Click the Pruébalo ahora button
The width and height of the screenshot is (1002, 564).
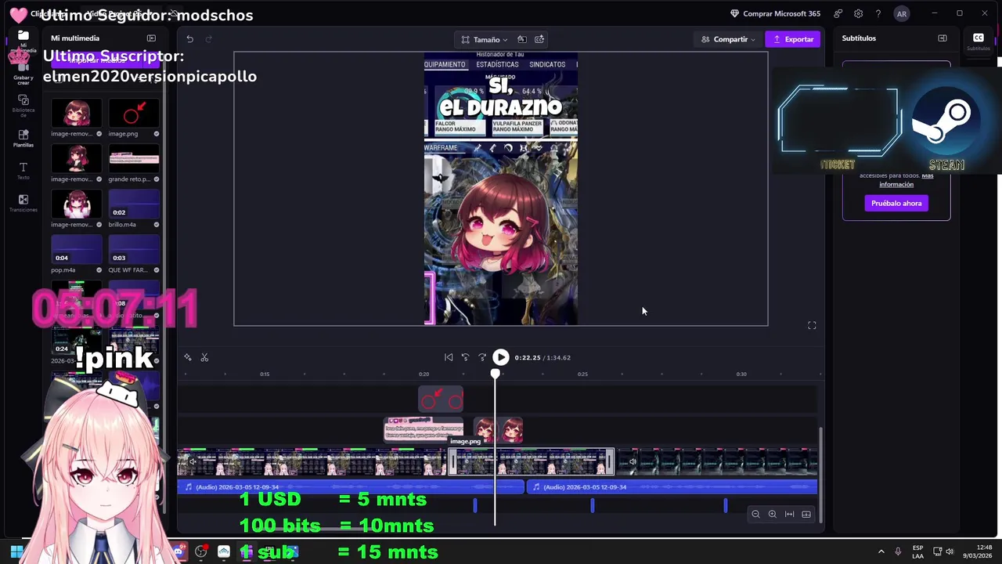click(896, 203)
